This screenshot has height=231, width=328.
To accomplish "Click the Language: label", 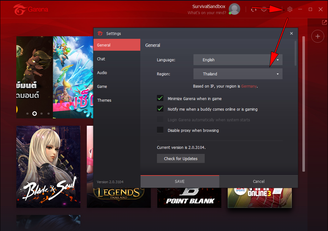I will click(166, 60).
